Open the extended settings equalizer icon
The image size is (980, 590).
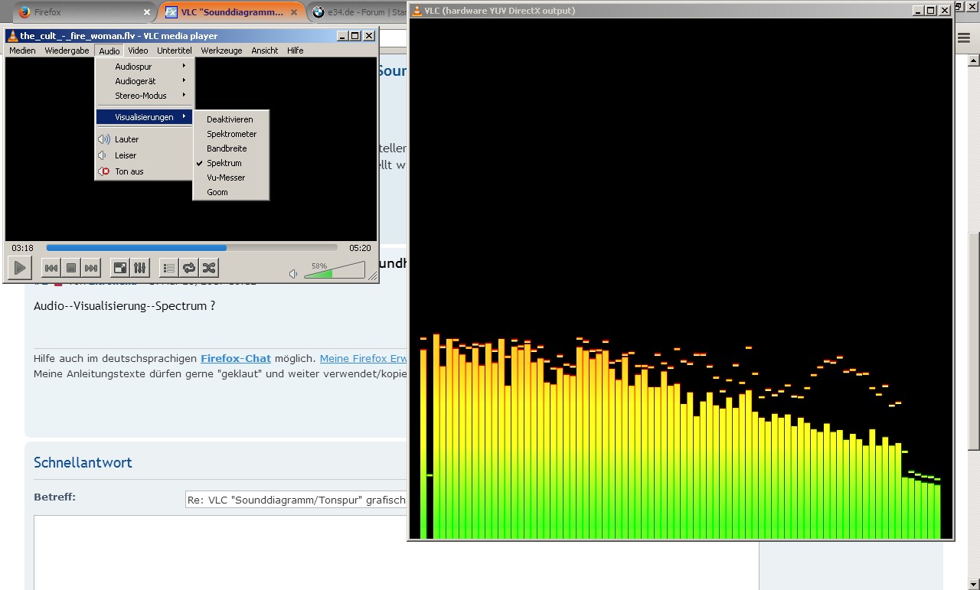click(139, 268)
